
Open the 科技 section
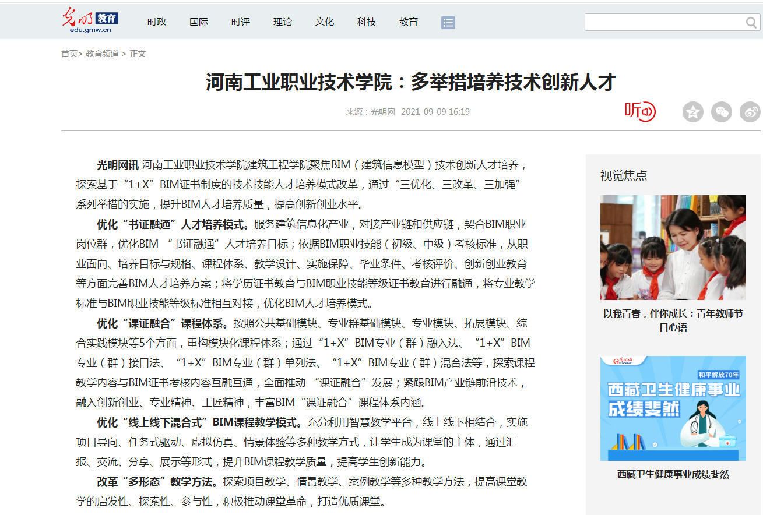tap(367, 22)
